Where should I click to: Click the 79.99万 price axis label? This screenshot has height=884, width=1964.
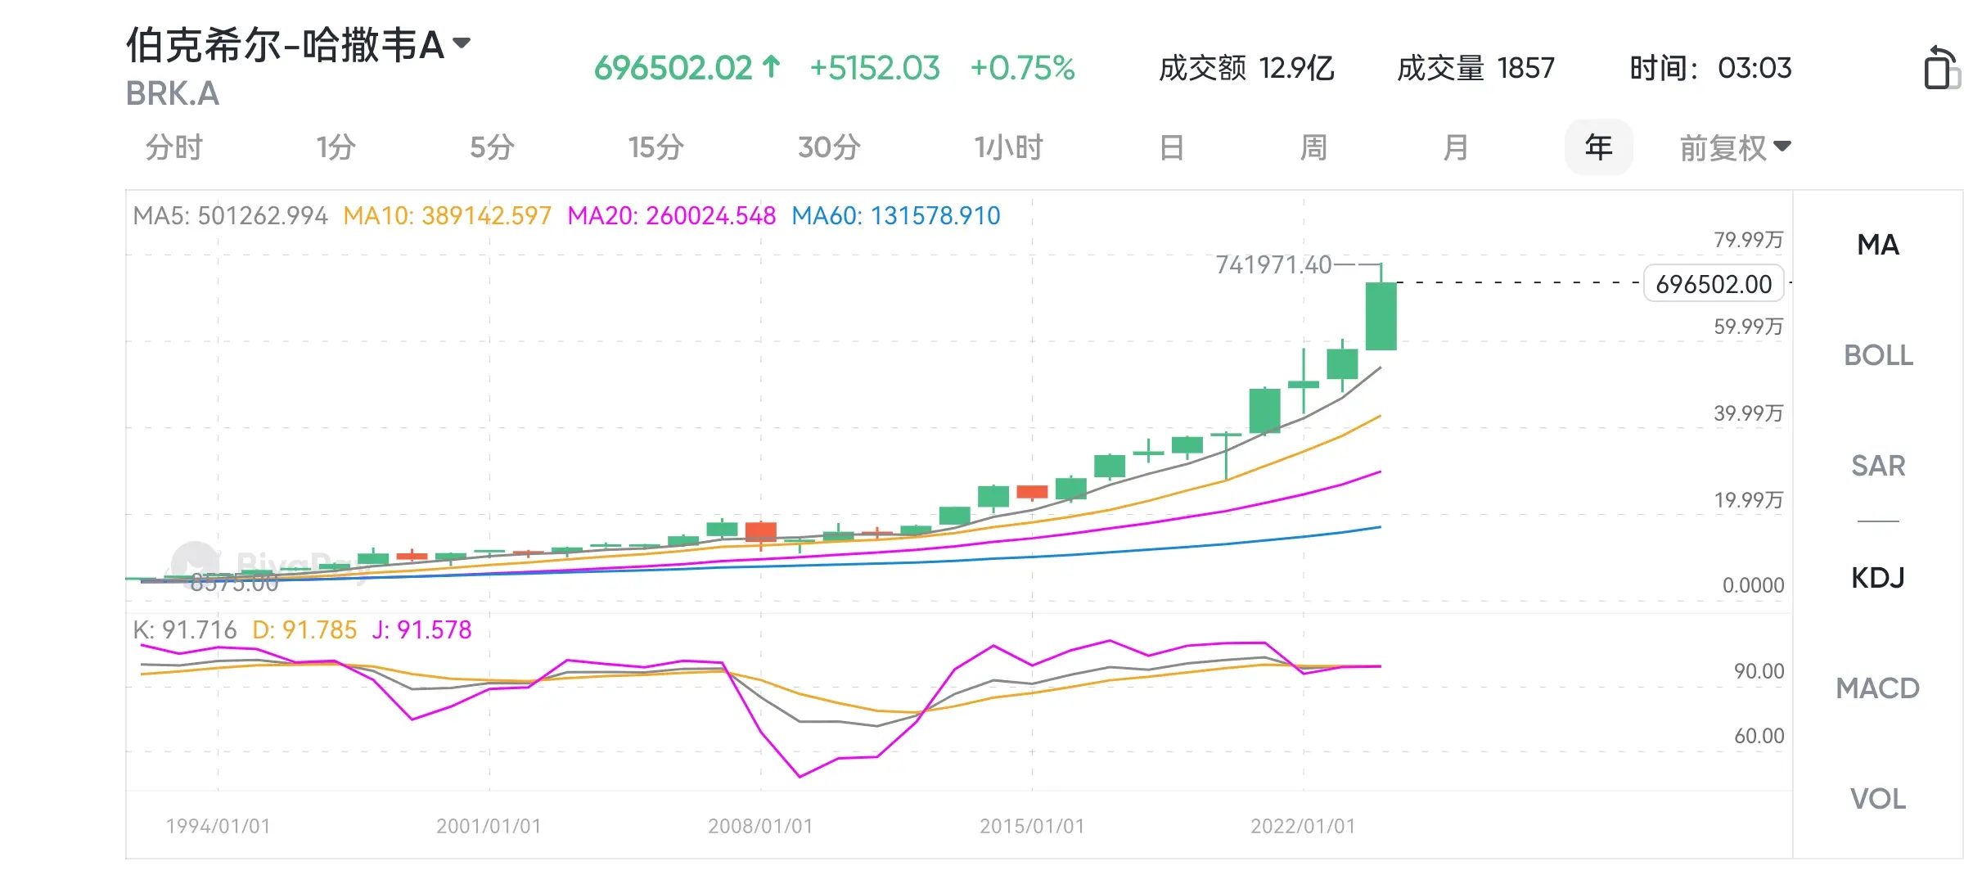click(x=1748, y=240)
